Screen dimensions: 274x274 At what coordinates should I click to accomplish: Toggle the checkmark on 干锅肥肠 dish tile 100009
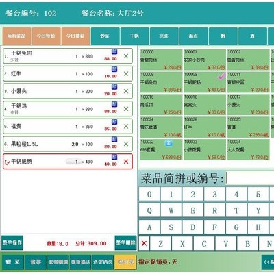(x=221, y=77)
